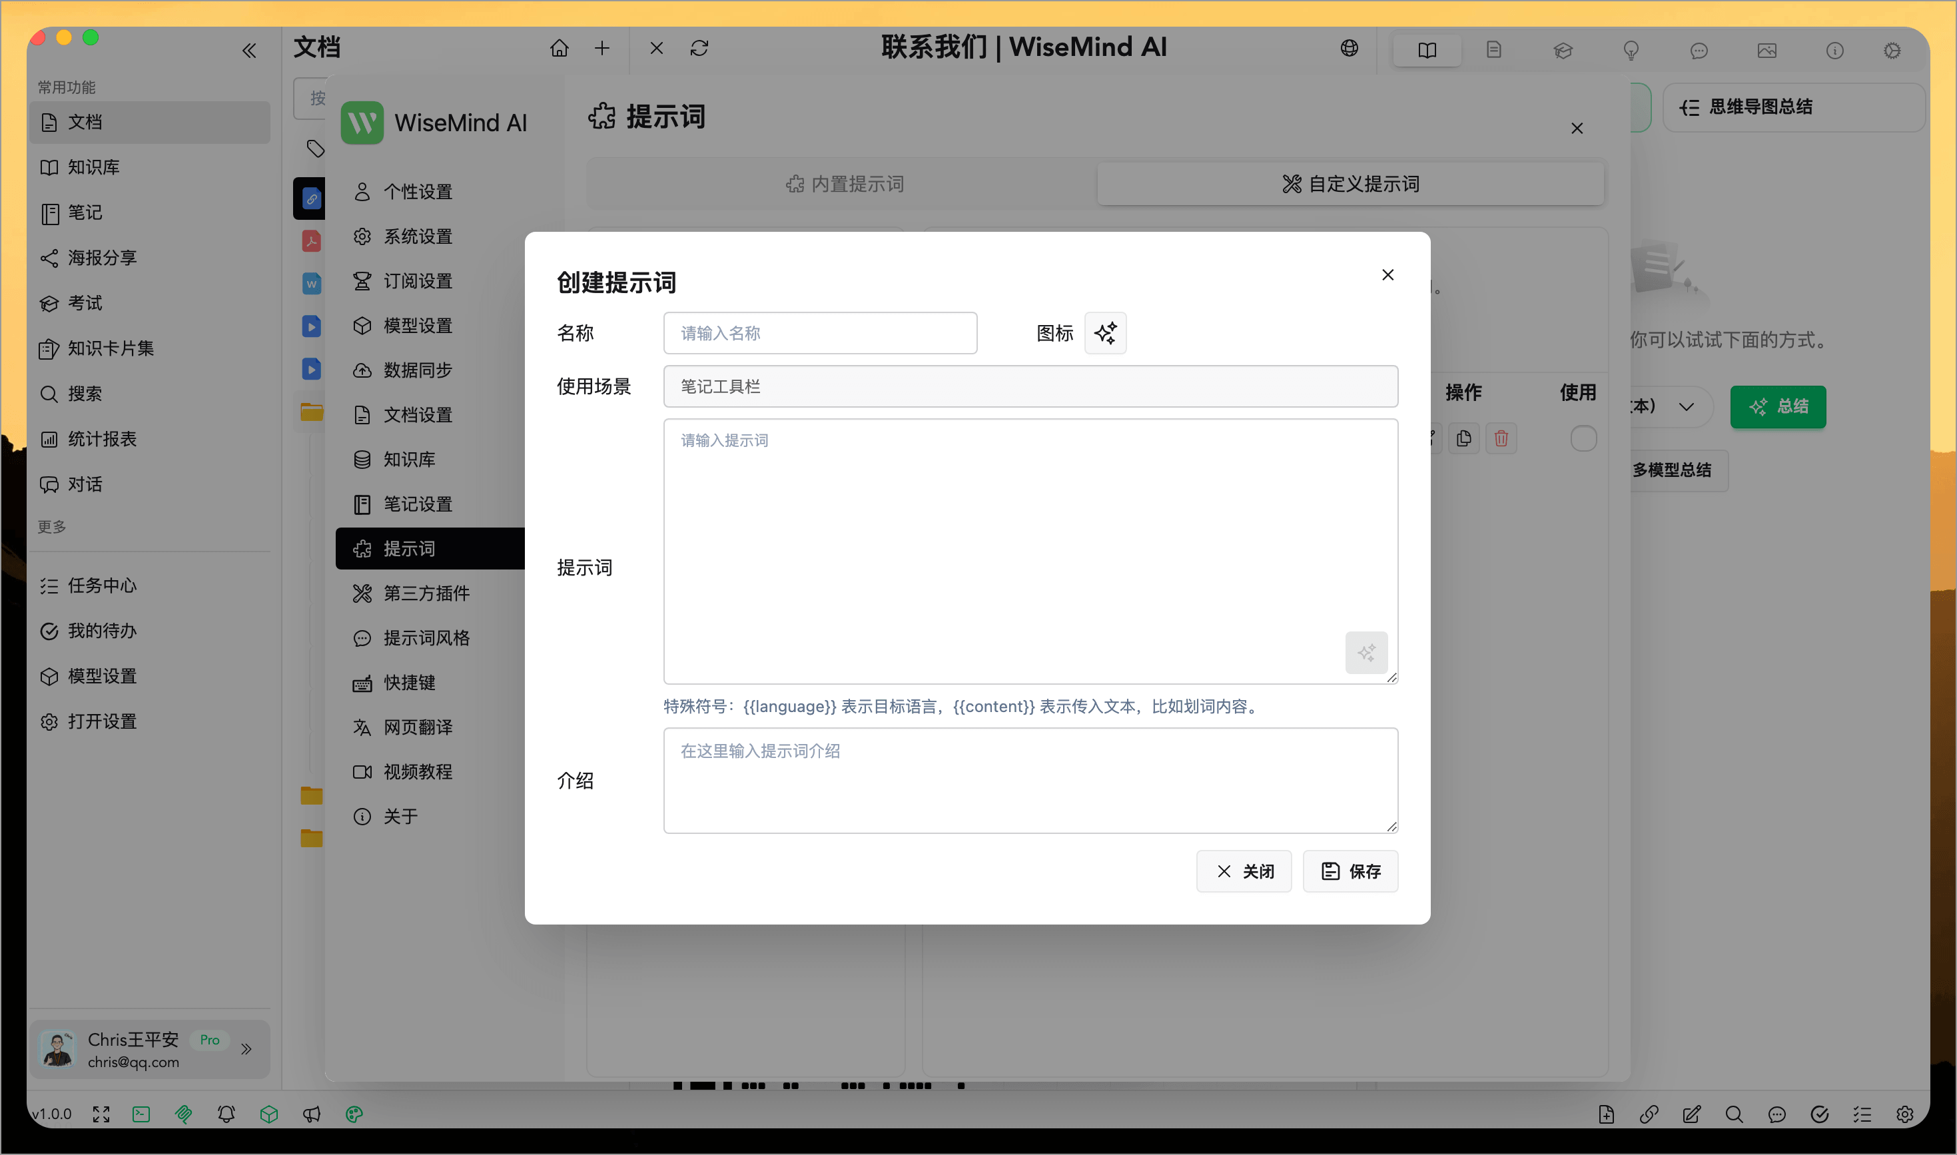Open the theme palette icon in the status bar
Image resolution: width=1957 pixels, height=1155 pixels.
pyautogui.click(x=354, y=1114)
